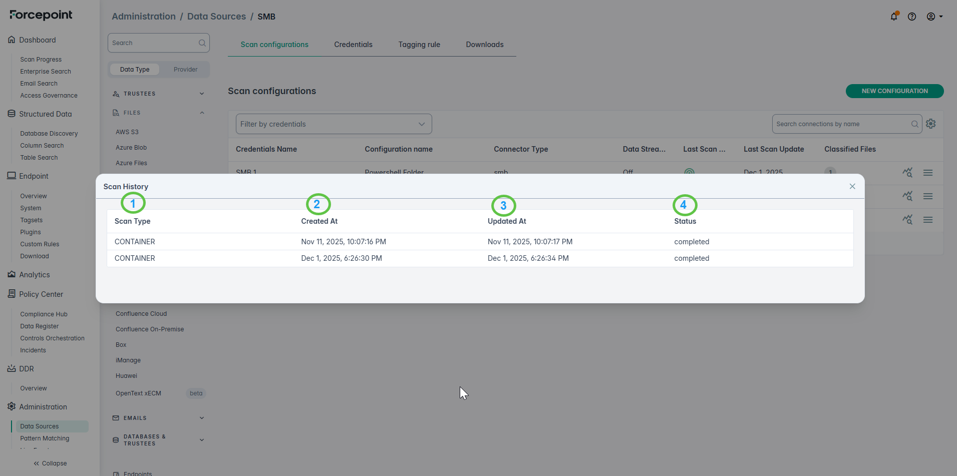Image resolution: width=957 pixels, height=476 pixels.
Task: Click the magnifier icon in sidebar search
Action: [x=202, y=43]
